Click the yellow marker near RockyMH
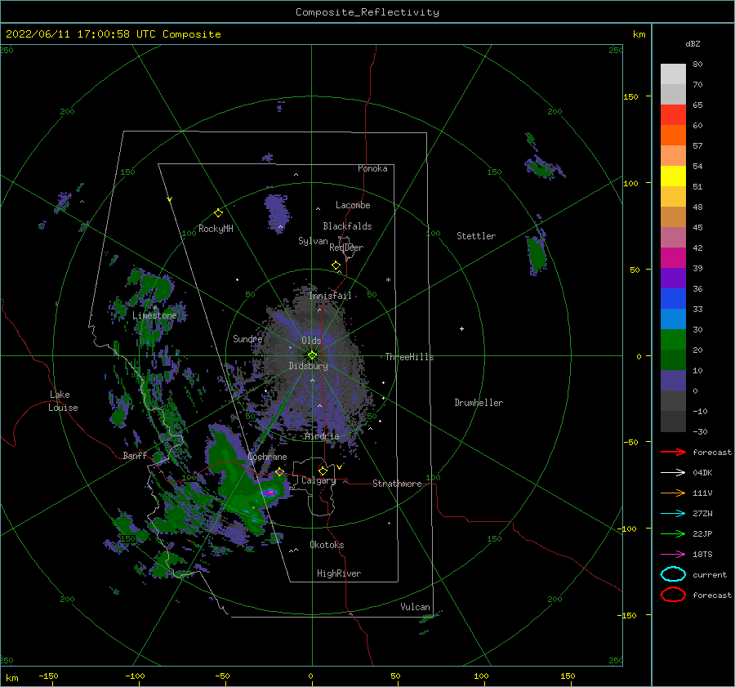 point(218,213)
